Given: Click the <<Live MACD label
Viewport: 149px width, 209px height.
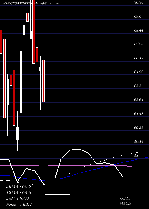Looking at the screenshot, I should [125, 201].
